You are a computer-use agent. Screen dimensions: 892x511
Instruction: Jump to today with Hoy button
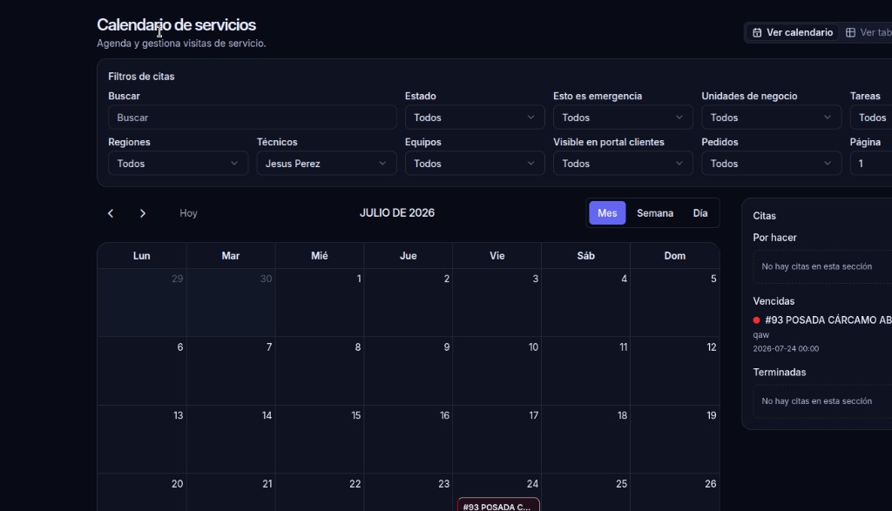[188, 213]
